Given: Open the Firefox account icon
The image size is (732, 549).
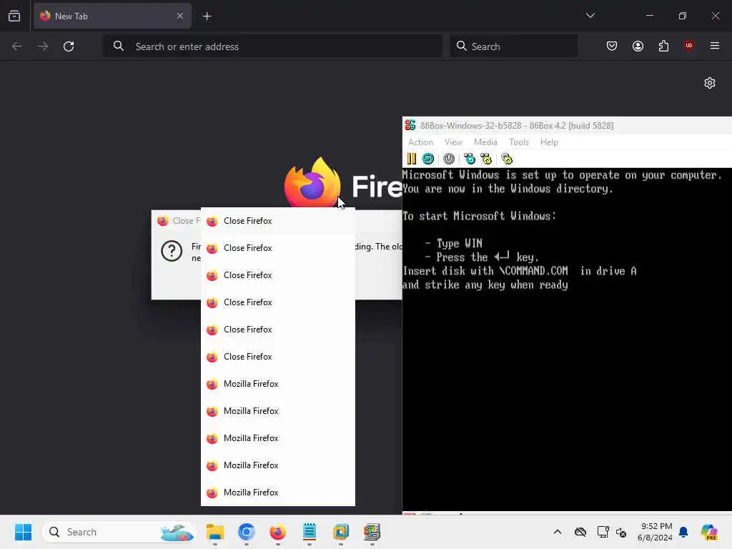Looking at the screenshot, I should pos(638,46).
